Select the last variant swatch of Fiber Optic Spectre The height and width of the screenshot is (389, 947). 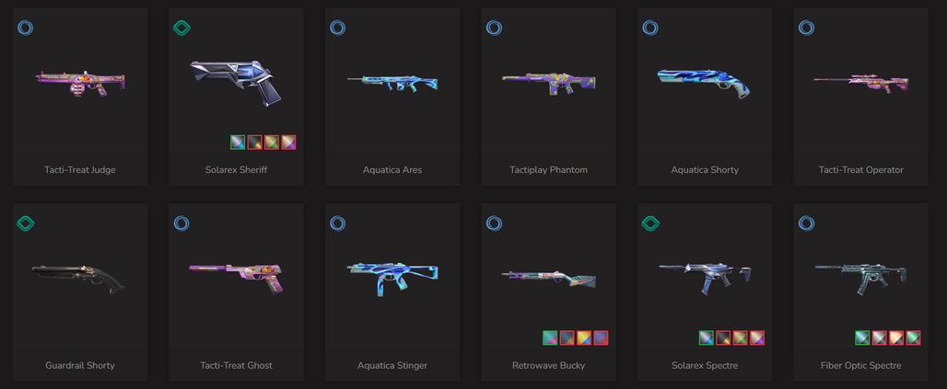pyautogui.click(x=914, y=338)
